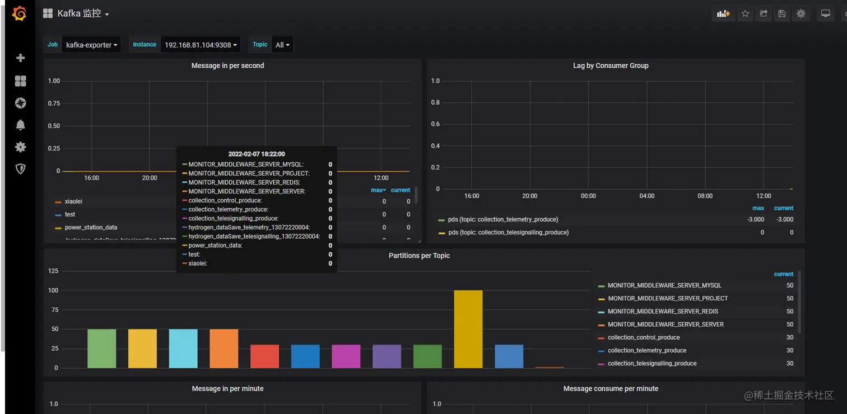
Task: Toggle MONITOR_MIDDLEWARE_SERVER_PROJECT in partitions legend
Action: (x=668, y=298)
